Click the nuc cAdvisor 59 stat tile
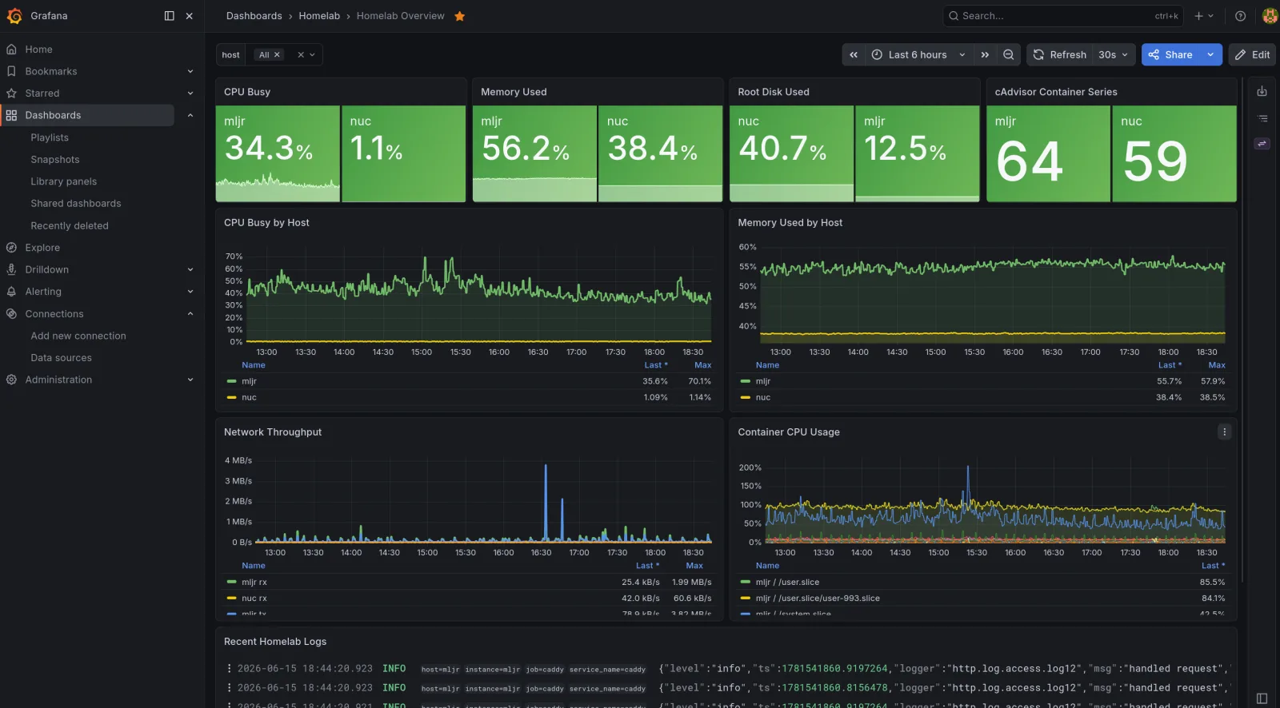 point(1174,154)
